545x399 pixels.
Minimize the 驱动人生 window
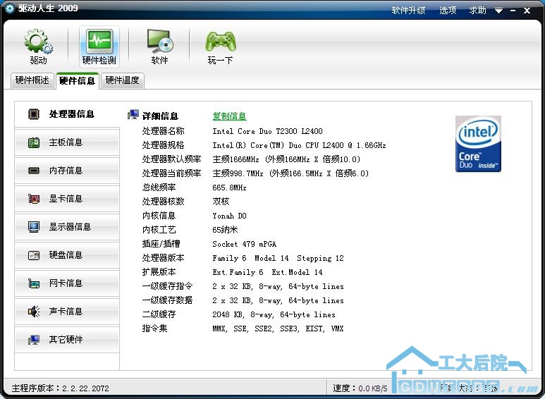[513, 11]
